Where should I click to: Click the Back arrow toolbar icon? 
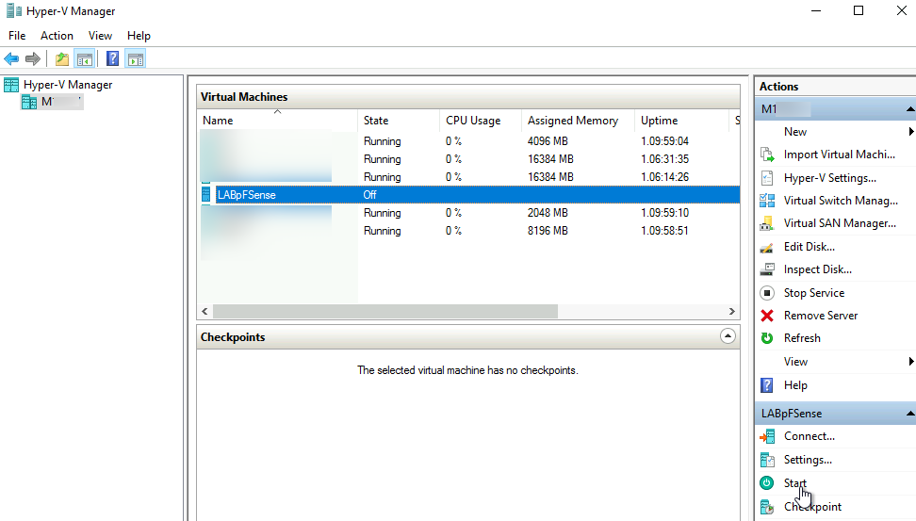(x=11, y=58)
